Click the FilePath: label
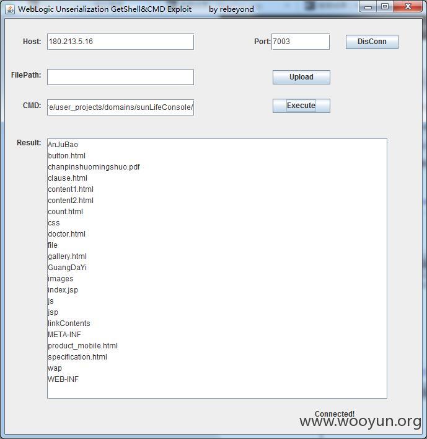Viewport: 427px width, 439px height. [26, 75]
